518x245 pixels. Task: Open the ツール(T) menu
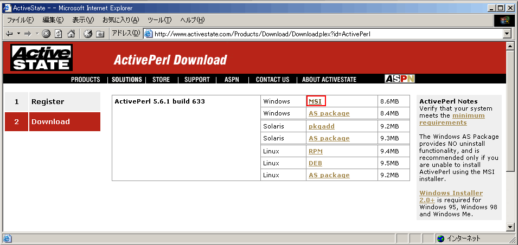tap(160, 20)
